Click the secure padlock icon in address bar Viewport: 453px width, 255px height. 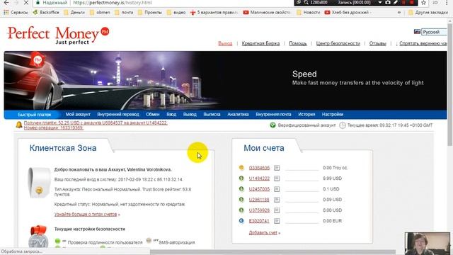(38, 3)
